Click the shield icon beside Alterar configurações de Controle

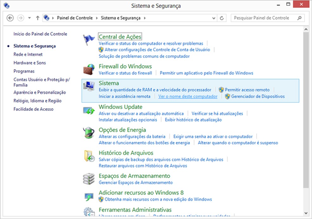pyautogui.click(x=101, y=50)
